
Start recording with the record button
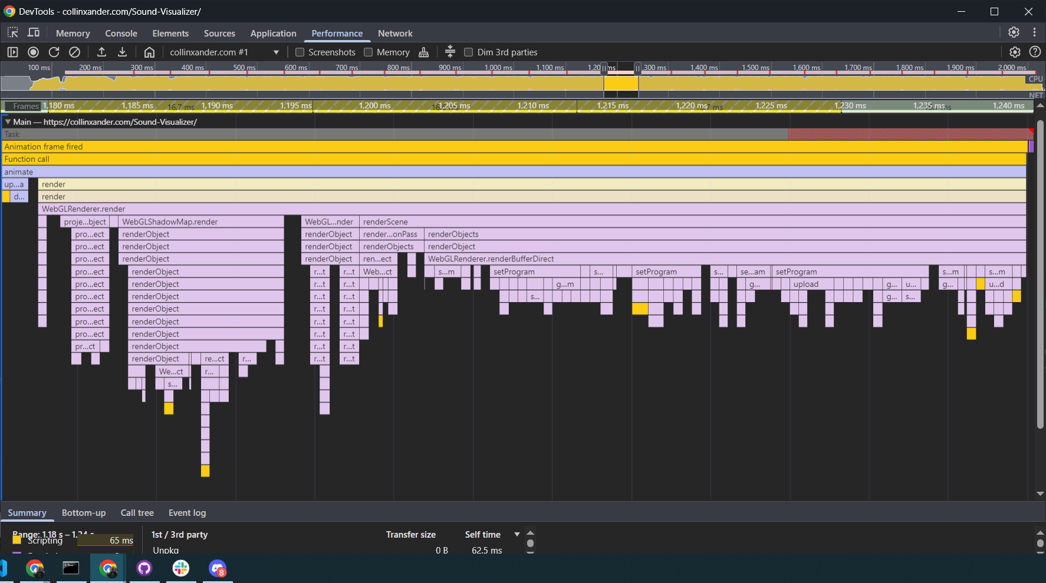point(34,52)
